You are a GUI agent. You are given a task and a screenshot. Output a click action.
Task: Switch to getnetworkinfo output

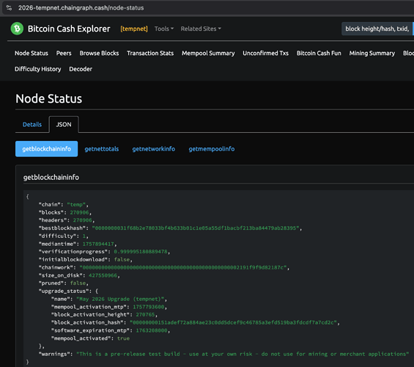click(154, 149)
